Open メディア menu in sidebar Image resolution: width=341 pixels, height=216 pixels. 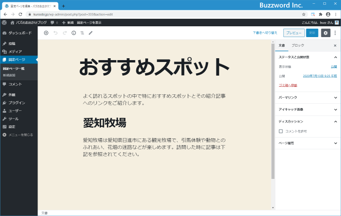point(19,52)
